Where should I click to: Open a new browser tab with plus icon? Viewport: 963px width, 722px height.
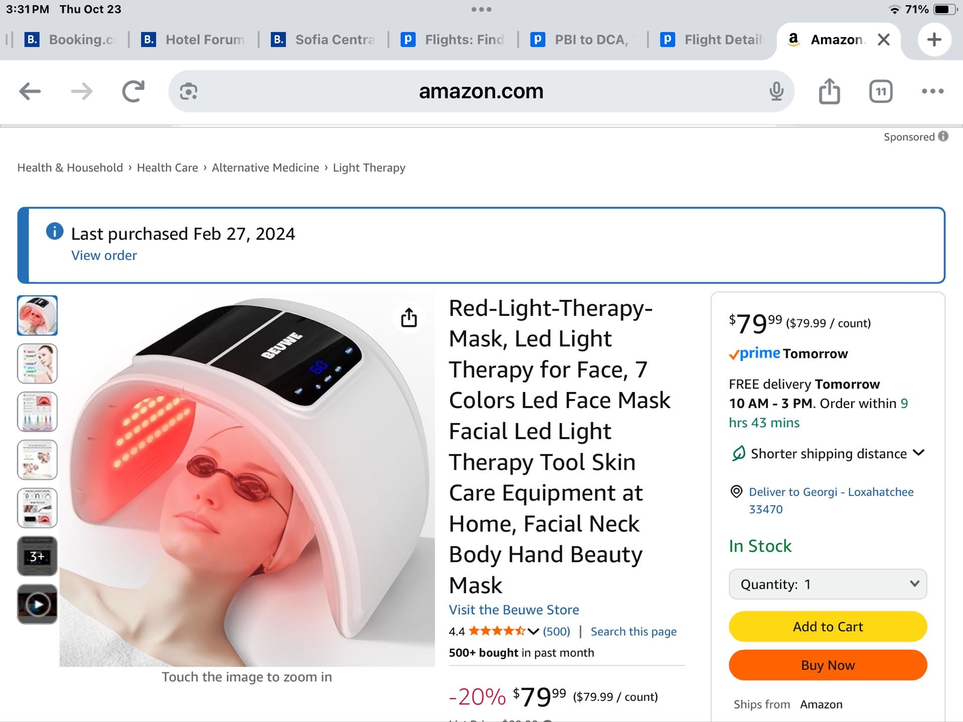(x=933, y=40)
